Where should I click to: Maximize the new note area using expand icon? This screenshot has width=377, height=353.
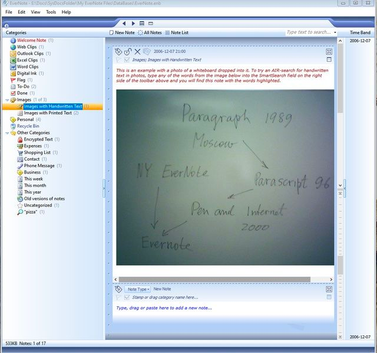(329, 289)
